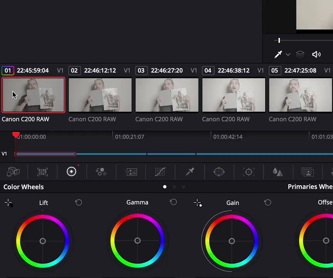Open the Blur and Sharpen palette
Screen dimensions: 333x278
tap(278, 172)
